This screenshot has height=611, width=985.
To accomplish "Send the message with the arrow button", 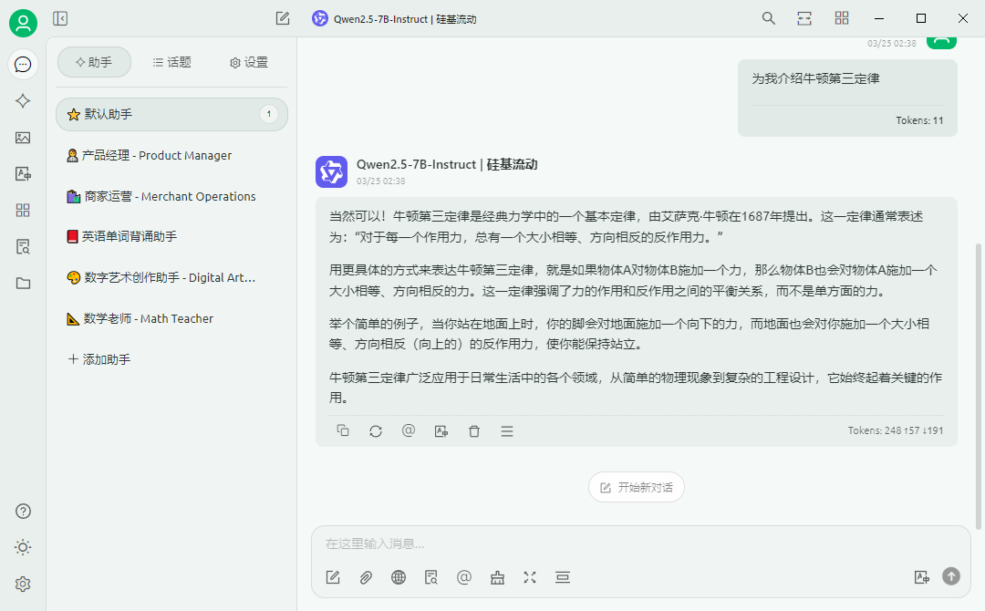I will click(x=950, y=576).
